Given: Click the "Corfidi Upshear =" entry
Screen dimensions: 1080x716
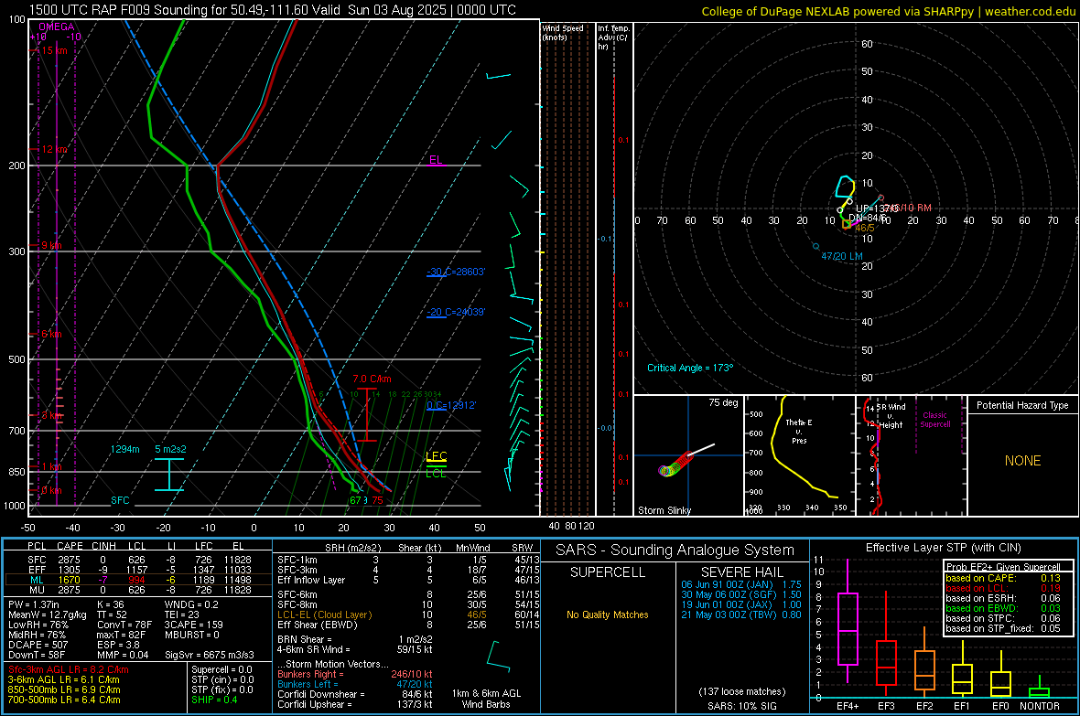Looking at the screenshot, I should click(314, 704).
